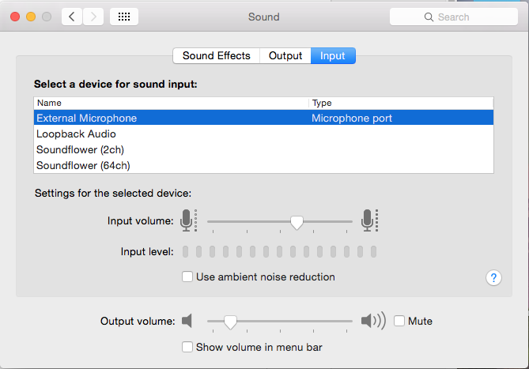The height and width of the screenshot is (369, 529).
Task: Switch to the Output tab
Action: tap(285, 55)
